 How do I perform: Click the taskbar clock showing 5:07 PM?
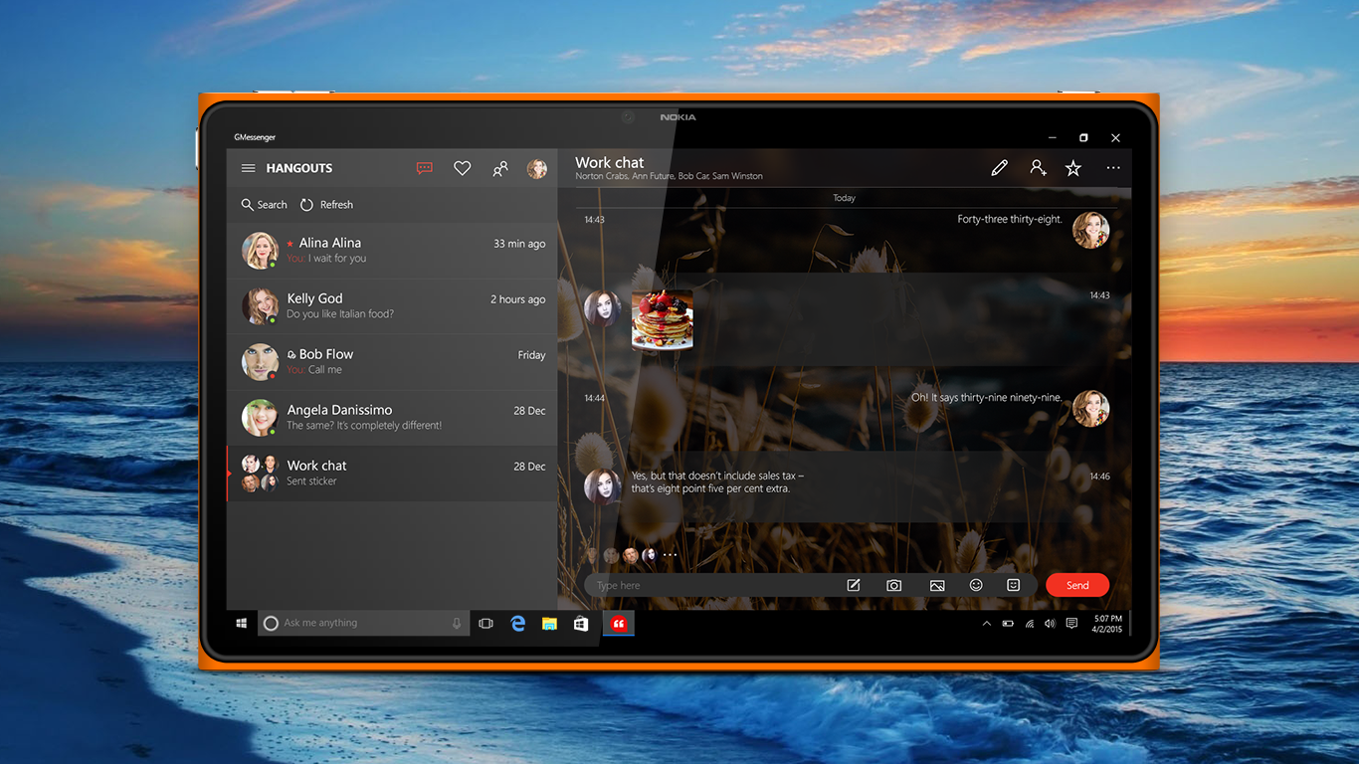(1107, 624)
